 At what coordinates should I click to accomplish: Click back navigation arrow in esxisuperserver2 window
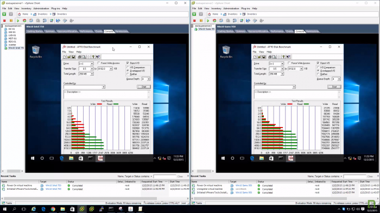click(194, 14)
